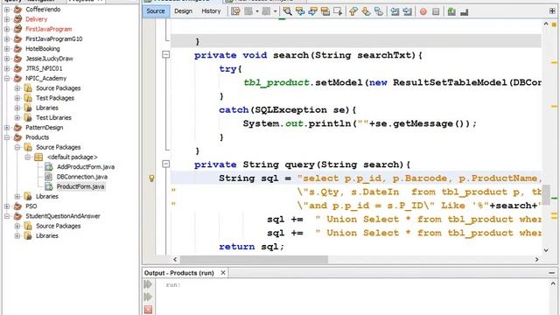Collapse the NPIC_Academy project node
Screen dimensions: 560x315
[x=7, y=78]
